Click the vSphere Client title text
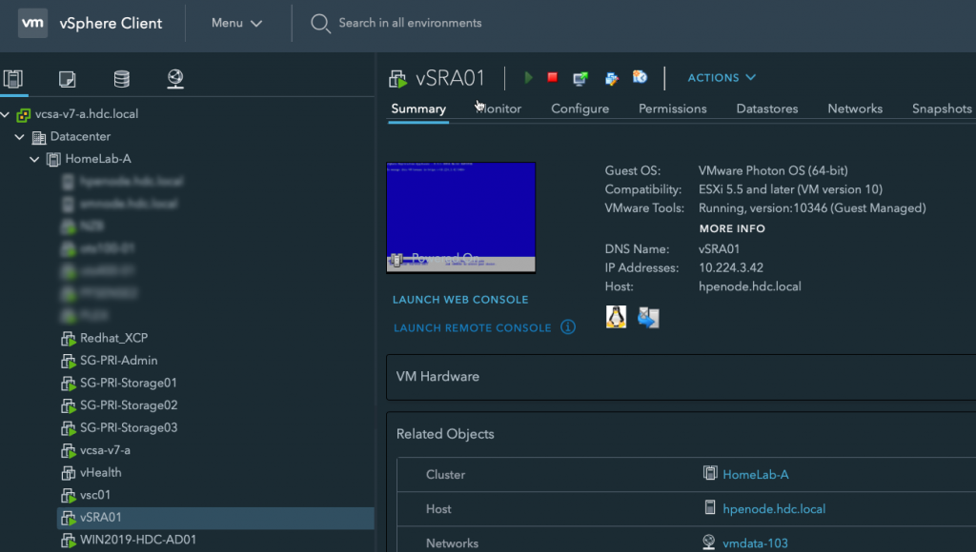This screenshot has height=552, width=976. point(111,24)
